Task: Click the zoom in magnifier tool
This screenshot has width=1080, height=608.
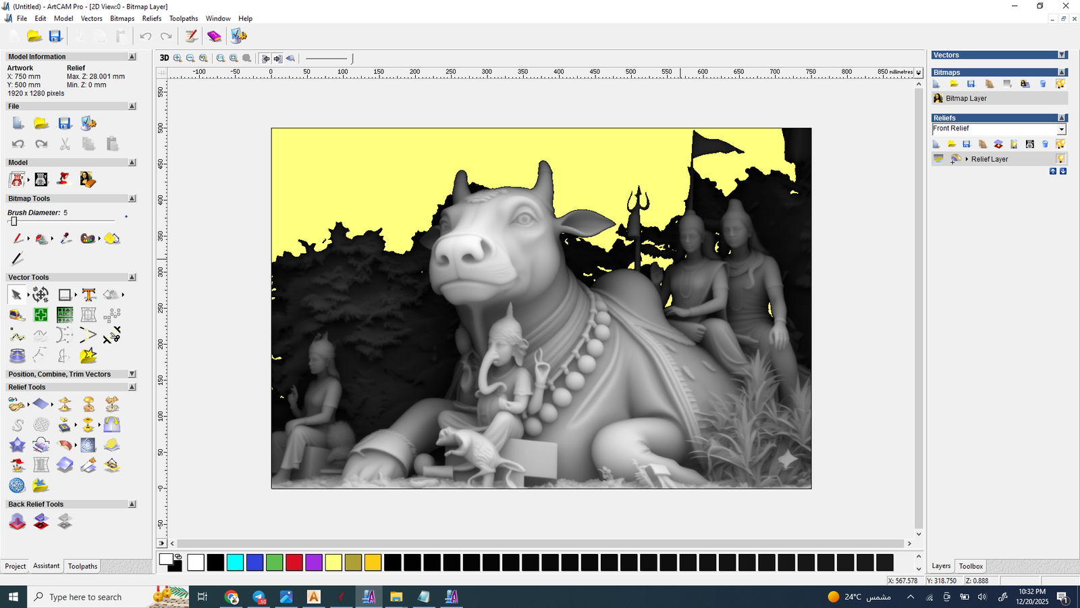Action: (x=178, y=58)
